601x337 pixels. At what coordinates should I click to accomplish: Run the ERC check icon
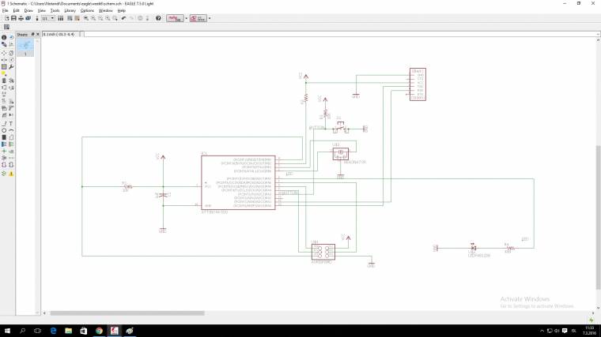4,174
